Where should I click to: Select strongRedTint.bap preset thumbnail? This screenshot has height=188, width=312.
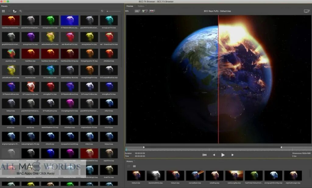tap(50, 87)
